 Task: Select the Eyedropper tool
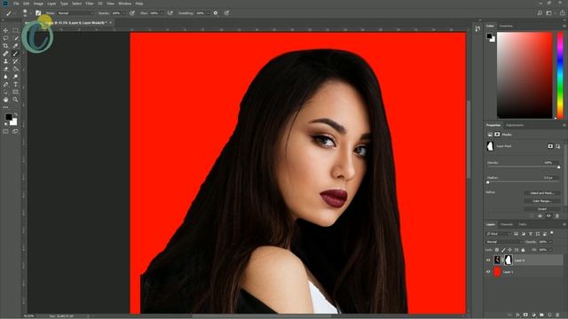[x=15, y=46]
